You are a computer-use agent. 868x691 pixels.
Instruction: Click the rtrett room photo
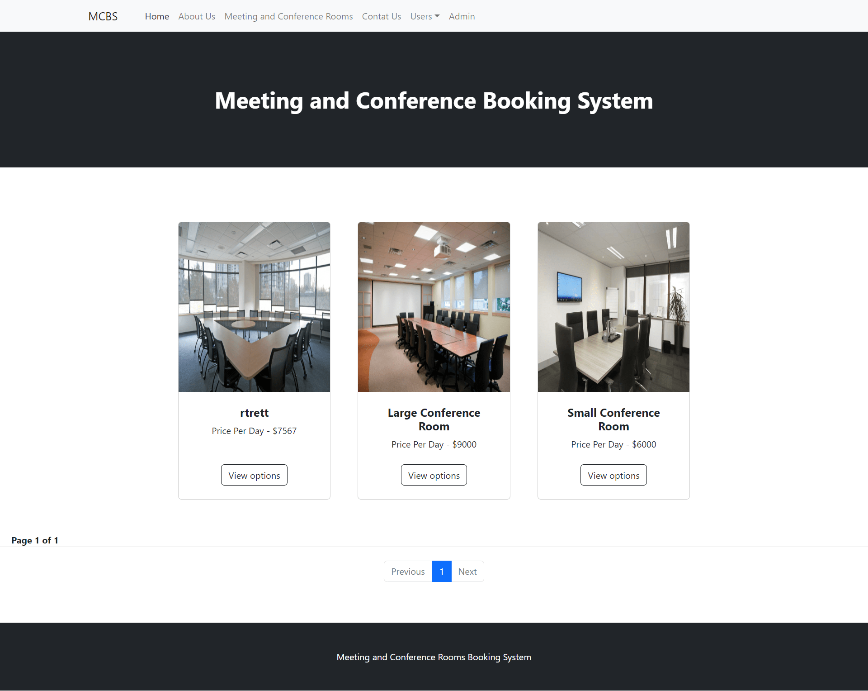pyautogui.click(x=254, y=306)
